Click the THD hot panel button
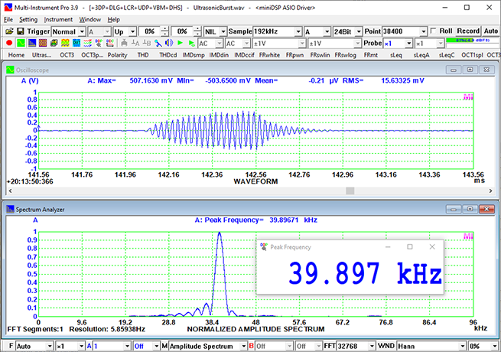The image size is (501, 352). click(142, 56)
